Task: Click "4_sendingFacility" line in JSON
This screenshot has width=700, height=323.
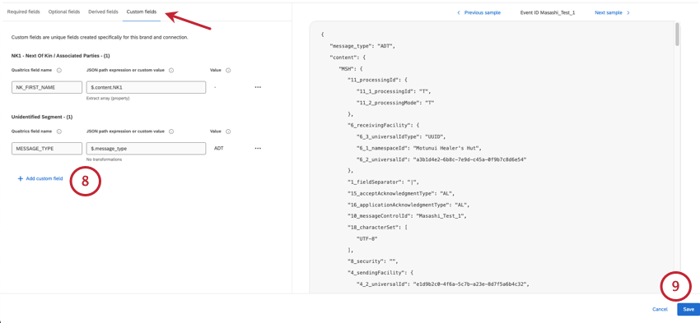Action: (381, 273)
